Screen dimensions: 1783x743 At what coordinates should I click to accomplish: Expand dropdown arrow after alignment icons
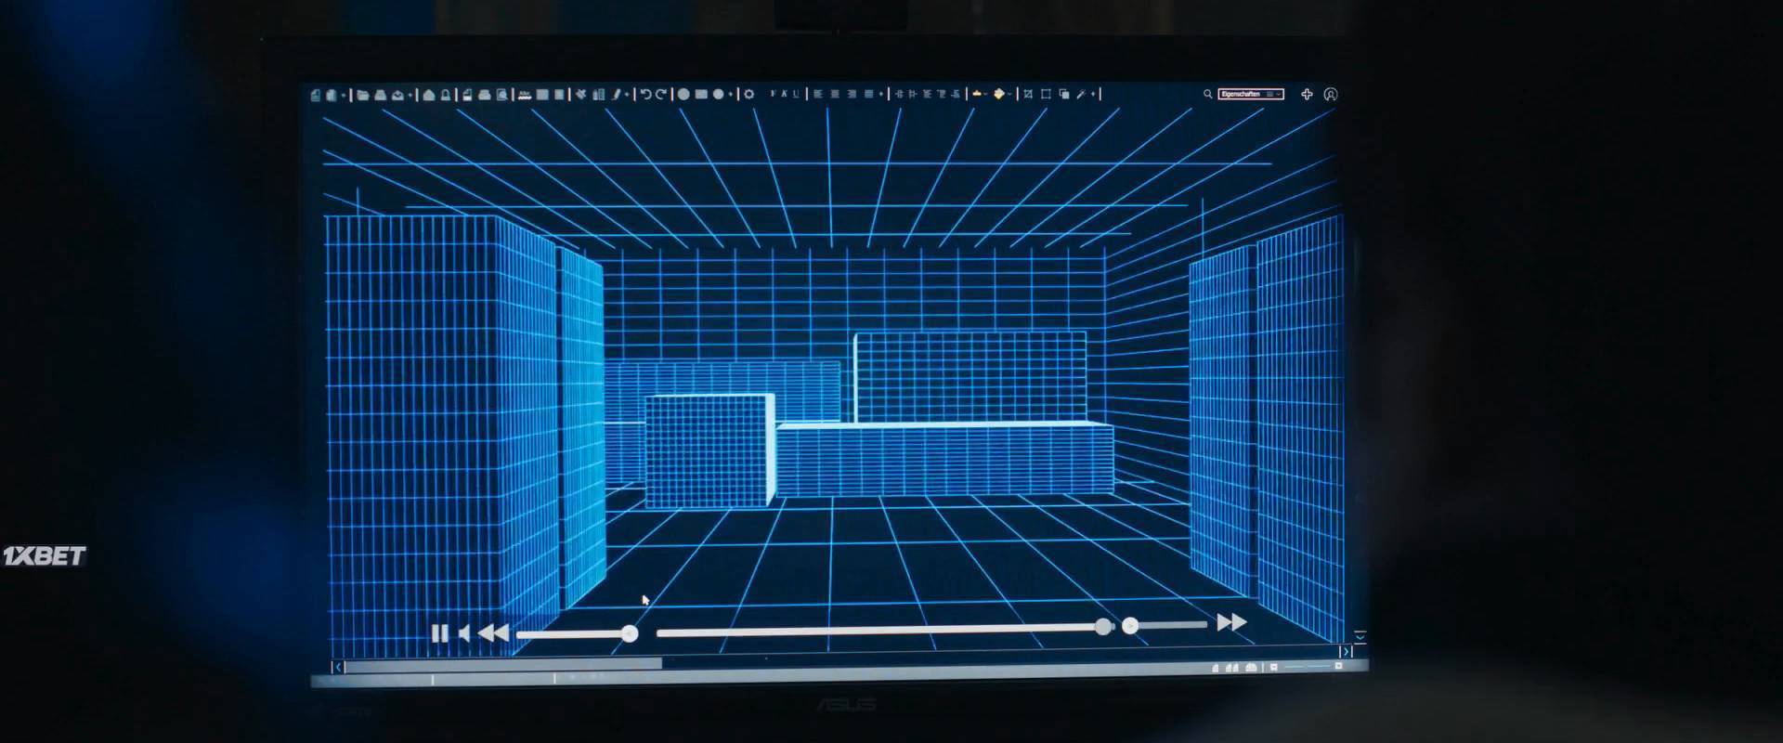pyautogui.click(x=881, y=95)
